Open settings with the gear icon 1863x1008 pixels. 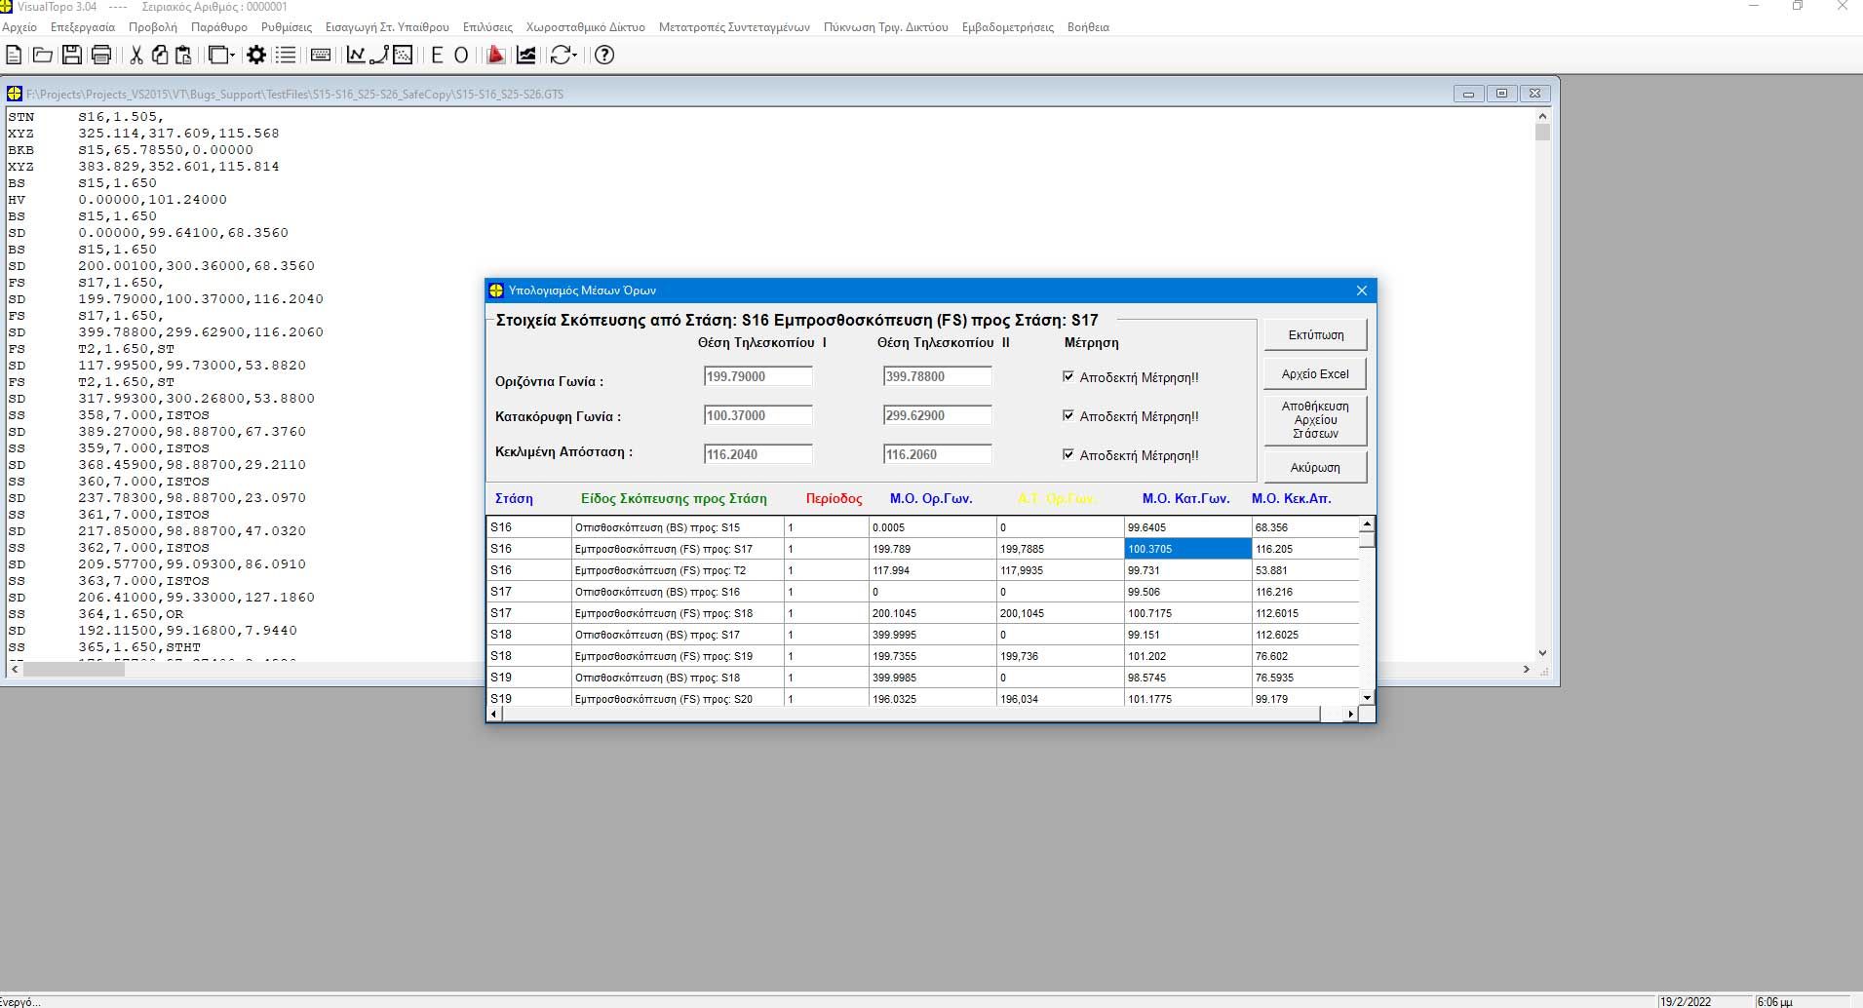(256, 56)
